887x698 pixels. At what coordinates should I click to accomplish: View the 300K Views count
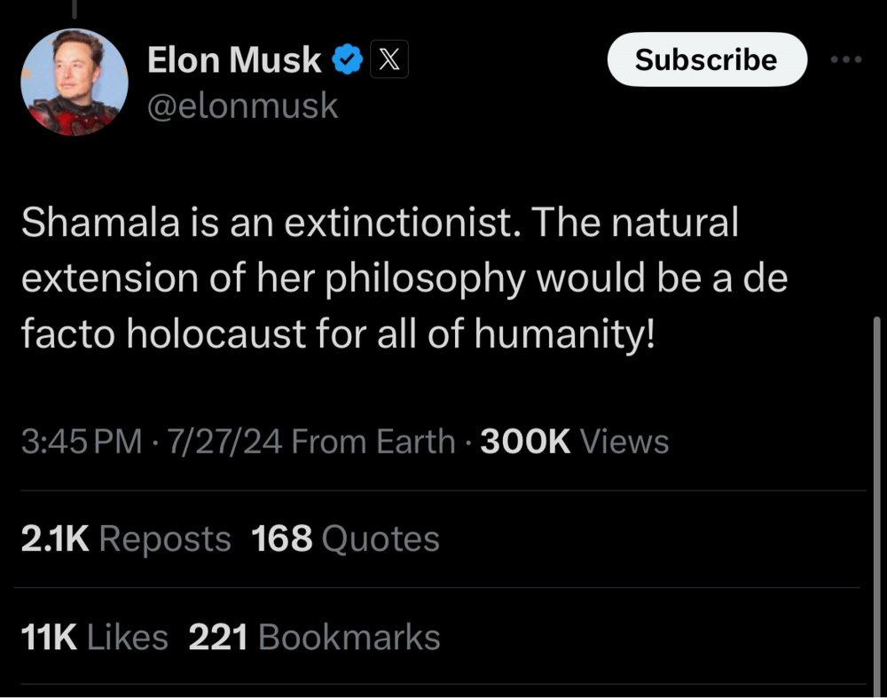(574, 441)
